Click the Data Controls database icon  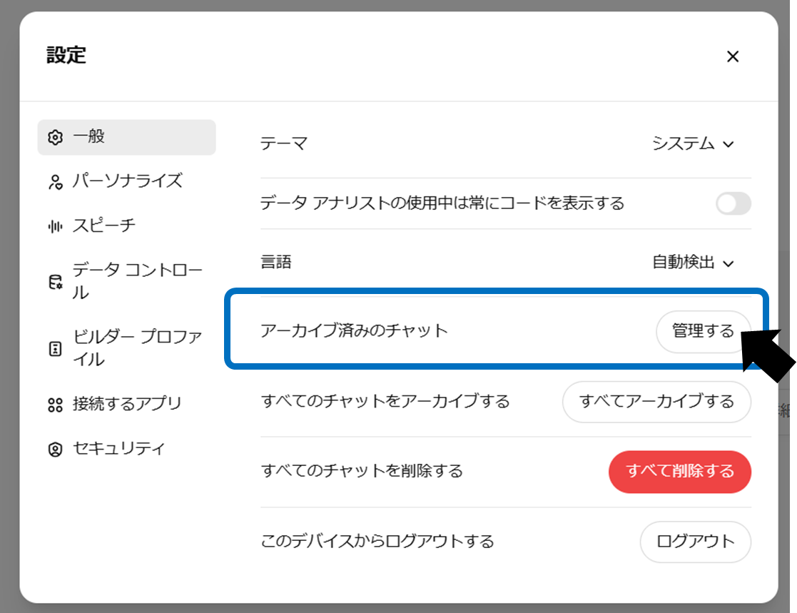click(x=55, y=282)
